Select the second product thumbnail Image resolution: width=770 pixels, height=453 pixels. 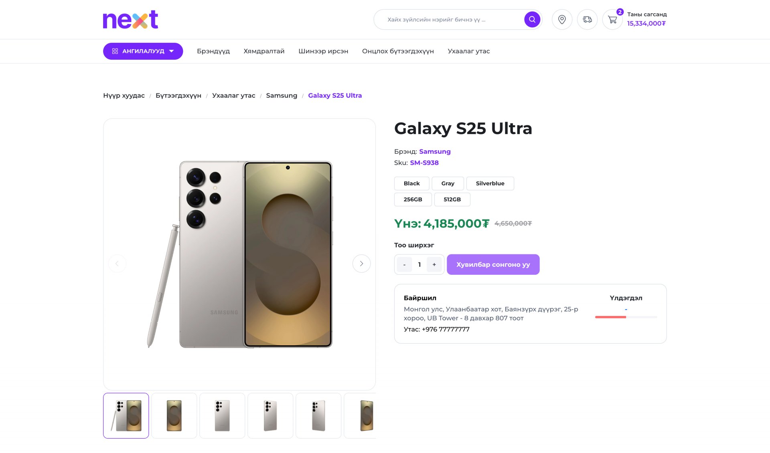174,416
